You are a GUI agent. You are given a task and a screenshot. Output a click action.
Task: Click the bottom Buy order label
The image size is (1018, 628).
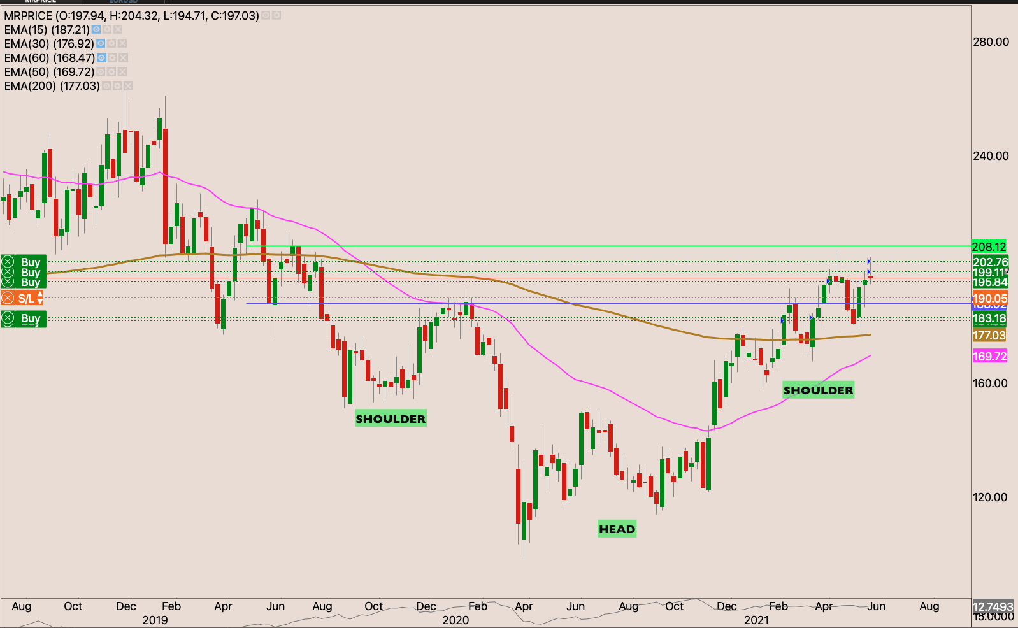click(31, 318)
